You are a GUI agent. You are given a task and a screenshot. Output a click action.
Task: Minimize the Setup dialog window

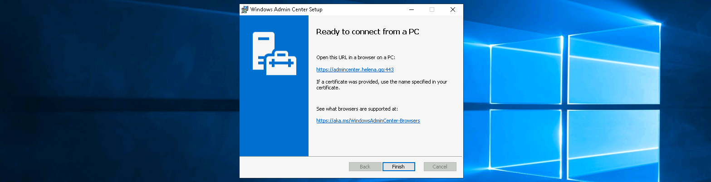411,9
